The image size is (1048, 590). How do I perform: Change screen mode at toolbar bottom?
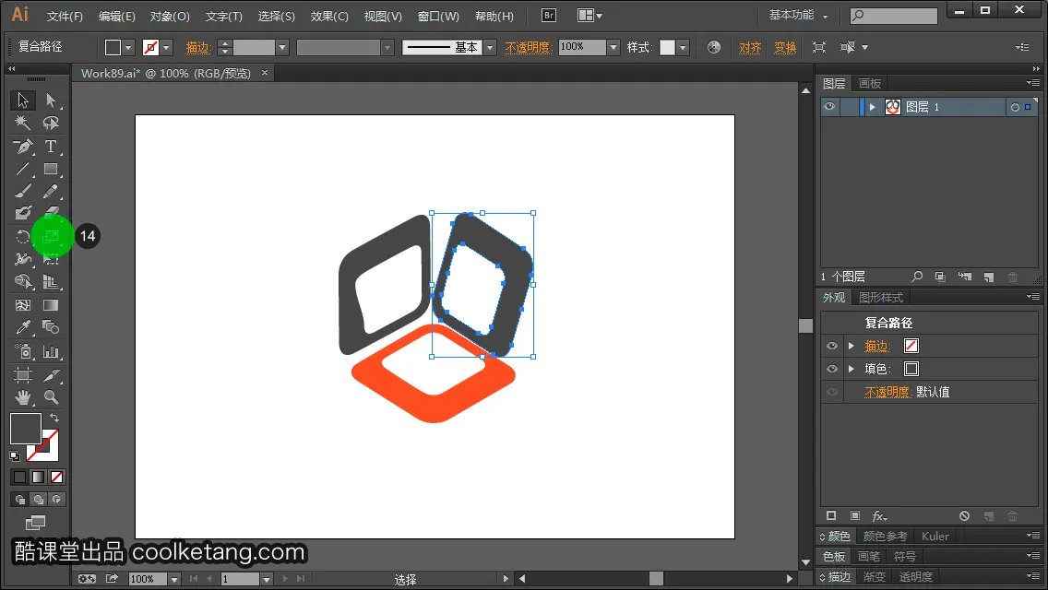pos(35,523)
